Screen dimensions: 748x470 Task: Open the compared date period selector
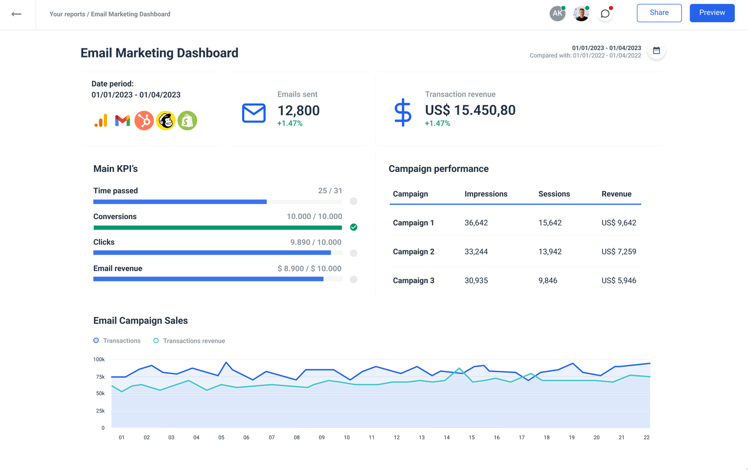(586, 55)
